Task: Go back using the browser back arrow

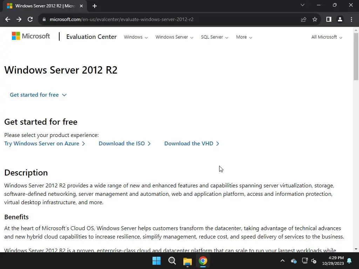Action: coord(8,20)
